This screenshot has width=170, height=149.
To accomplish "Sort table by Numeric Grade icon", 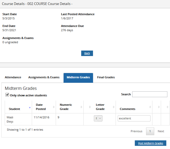I will tap(81, 107).
